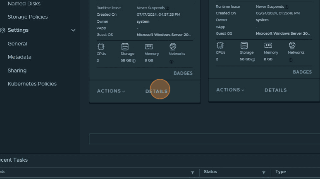This screenshot has height=179, width=320.
Task: Select '8 GB' memory value on 06/24/2024 card
Action: [268, 59]
